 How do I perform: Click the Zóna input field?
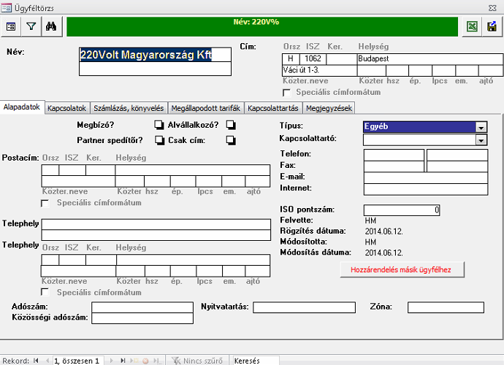(x=446, y=307)
